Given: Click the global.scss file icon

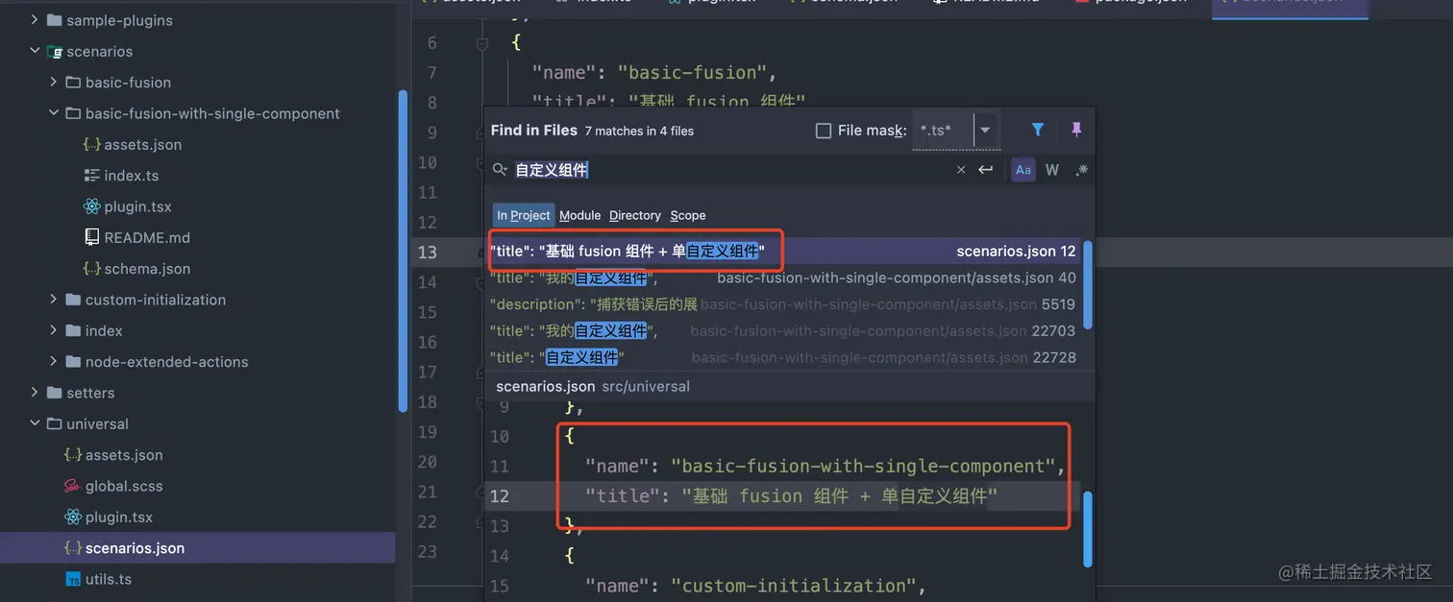Looking at the screenshot, I should 71,486.
